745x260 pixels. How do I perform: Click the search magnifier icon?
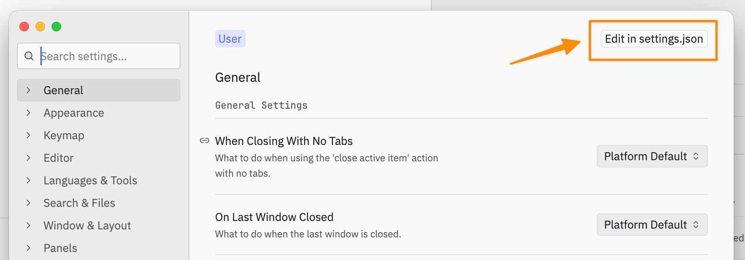coord(29,56)
